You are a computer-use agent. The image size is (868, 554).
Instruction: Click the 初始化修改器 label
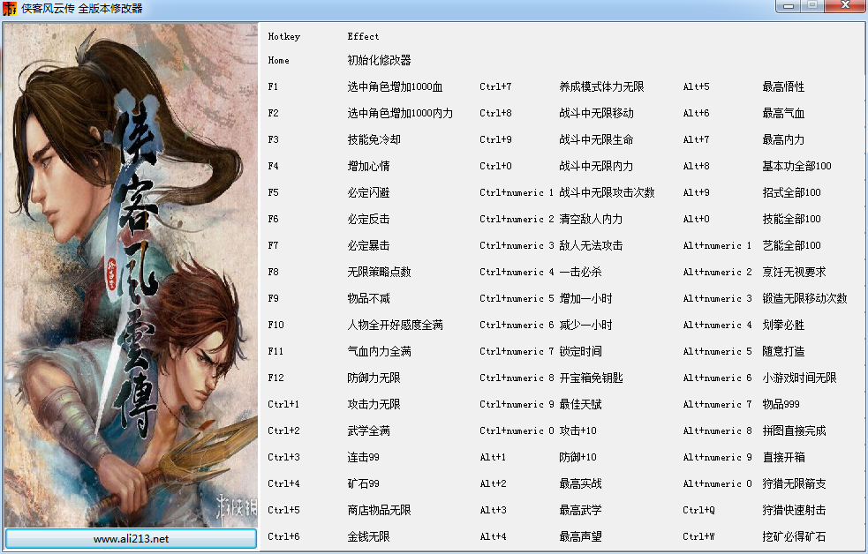point(379,61)
